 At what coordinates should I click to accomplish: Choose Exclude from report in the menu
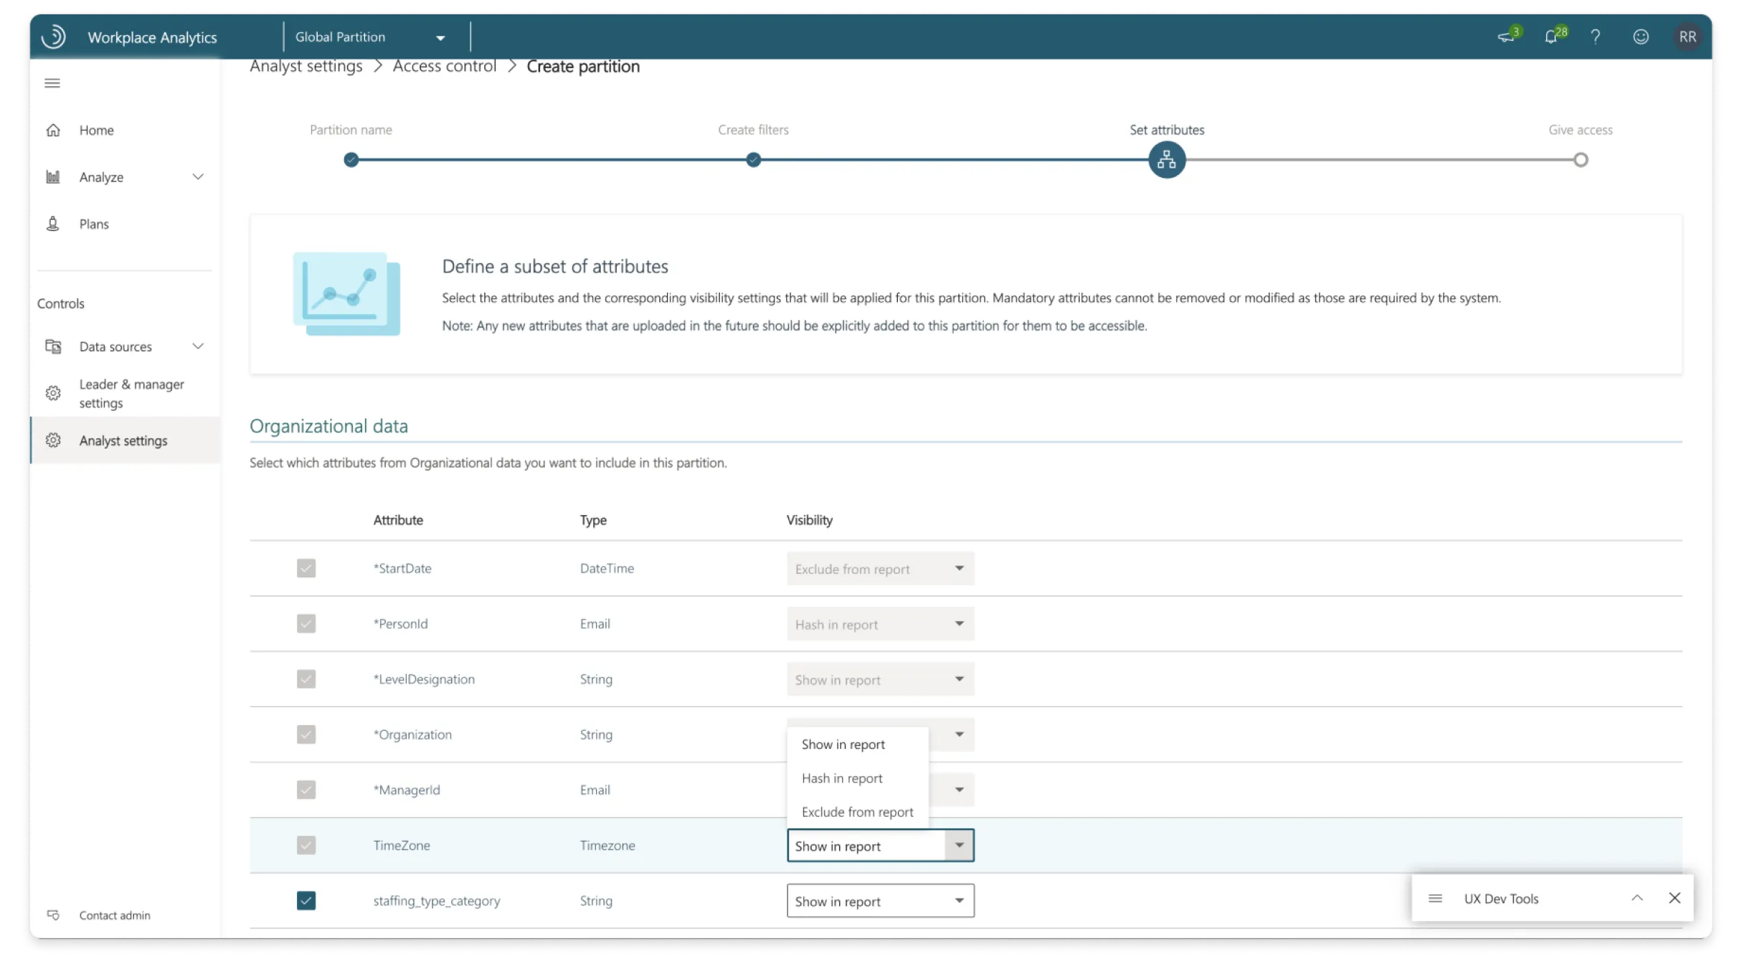(857, 811)
